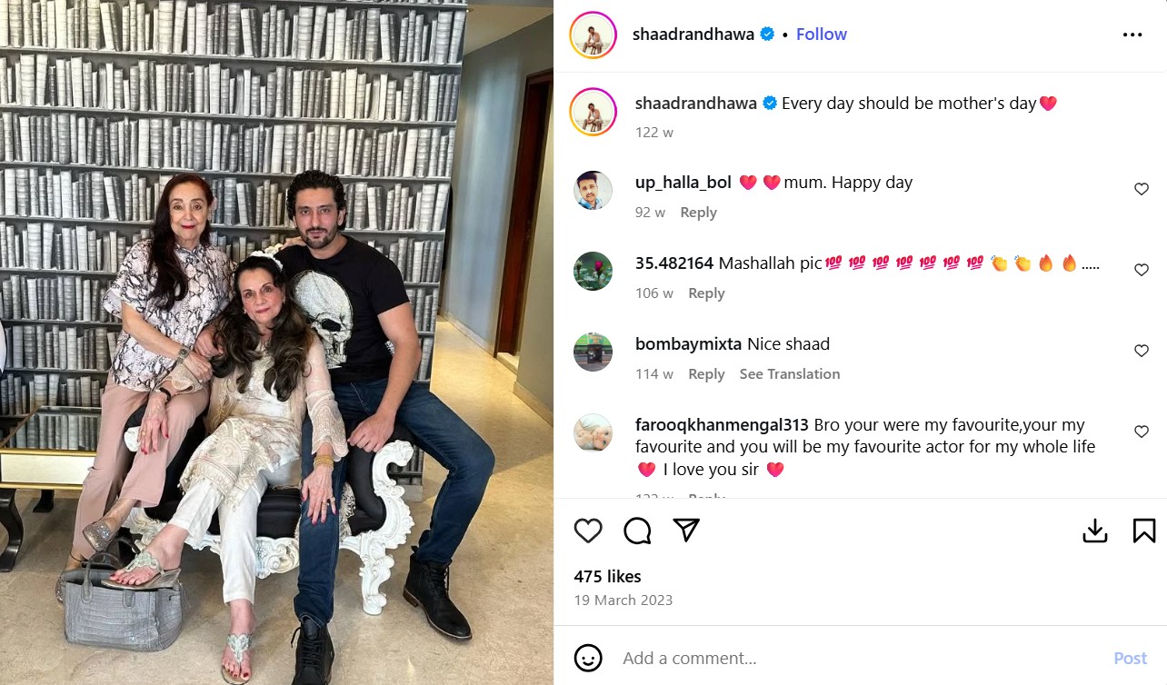The height and width of the screenshot is (685, 1167).
Task: View the 475 likes list
Action: pos(608,576)
